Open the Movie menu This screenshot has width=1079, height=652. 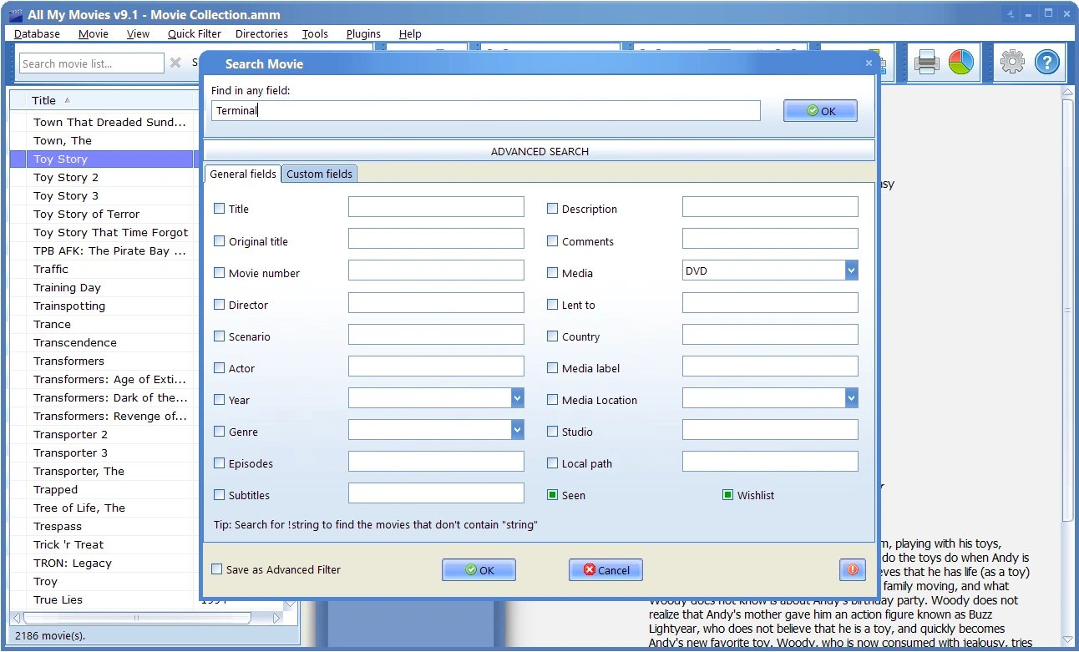point(94,33)
